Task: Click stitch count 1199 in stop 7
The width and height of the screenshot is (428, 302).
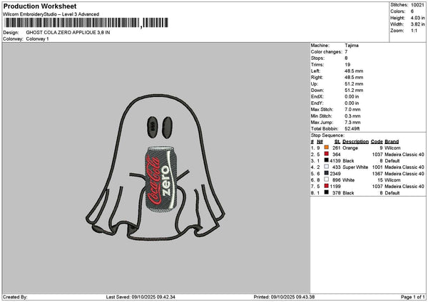Action: tap(335, 187)
